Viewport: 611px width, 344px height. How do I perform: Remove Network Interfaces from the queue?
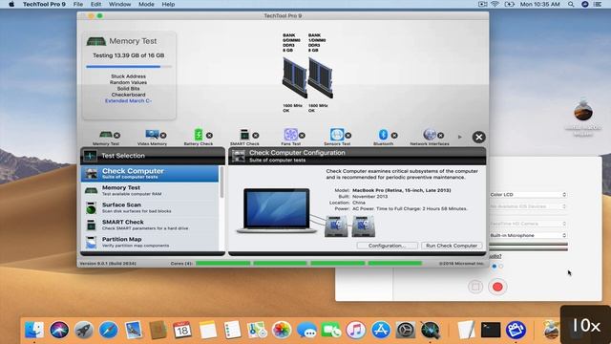coord(441,136)
